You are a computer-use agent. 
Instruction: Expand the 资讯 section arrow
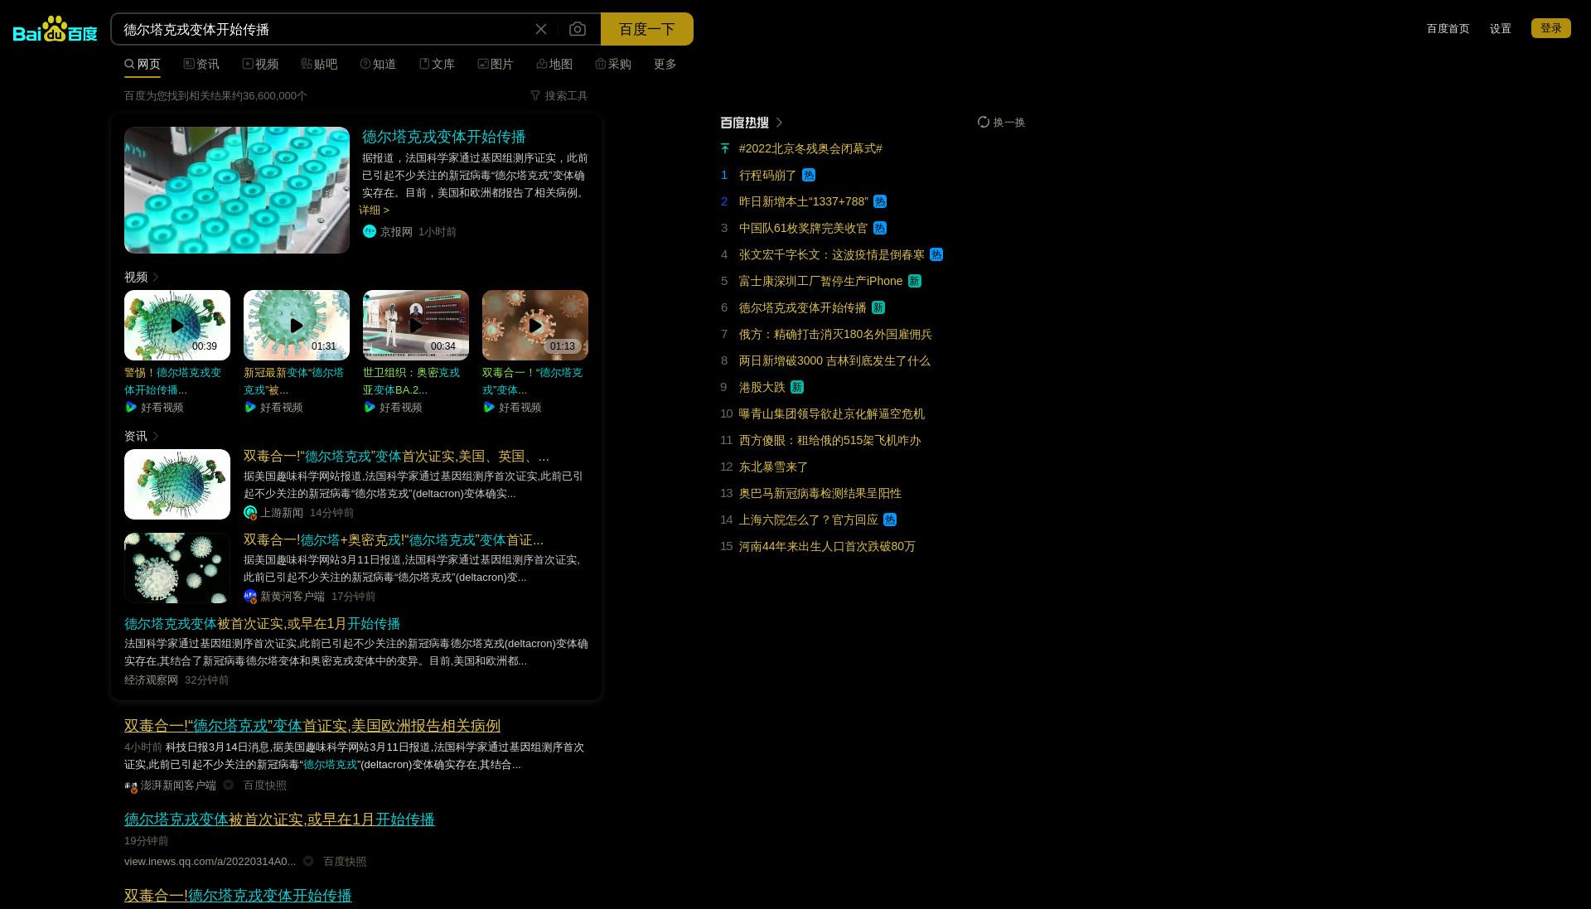tap(156, 436)
